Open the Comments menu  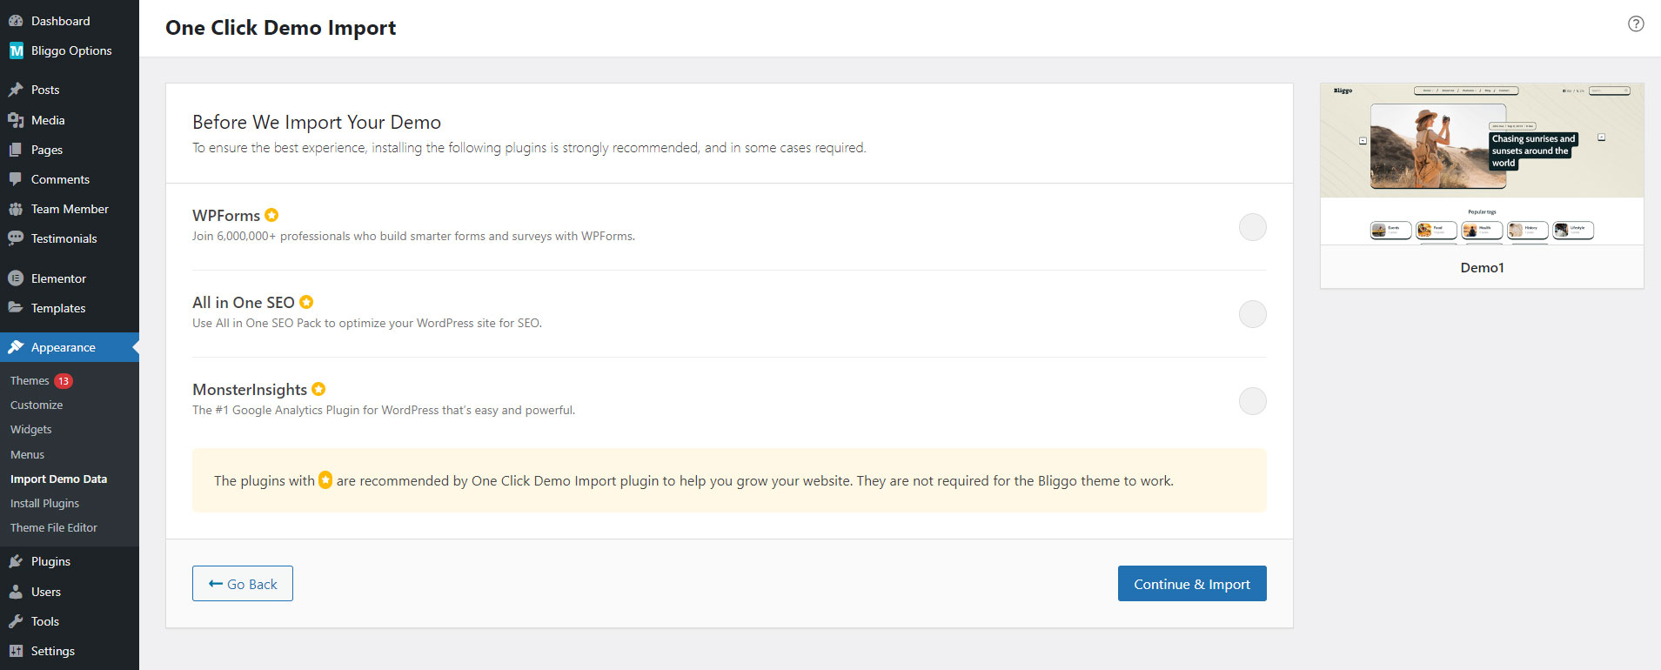pyautogui.click(x=70, y=179)
